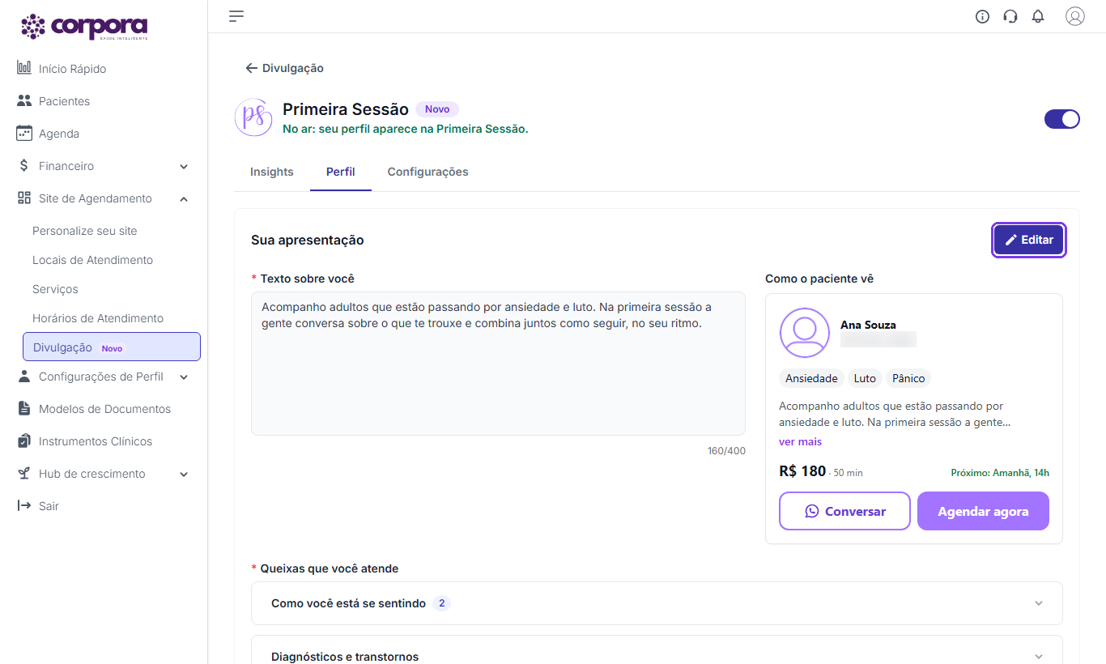The height and width of the screenshot is (664, 1106).
Task: Open the headset support icon
Action: [x=1010, y=16]
